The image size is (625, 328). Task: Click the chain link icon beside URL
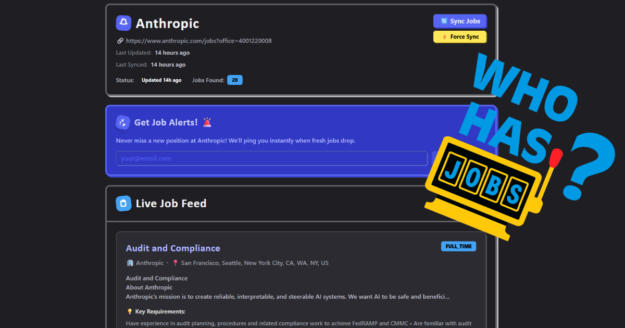pyautogui.click(x=120, y=41)
